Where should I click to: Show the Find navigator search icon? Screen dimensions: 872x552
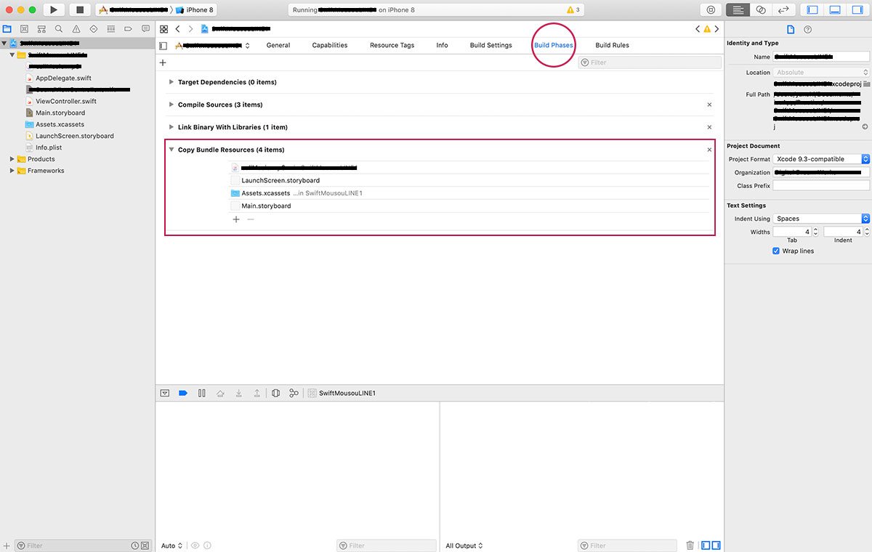click(x=58, y=29)
